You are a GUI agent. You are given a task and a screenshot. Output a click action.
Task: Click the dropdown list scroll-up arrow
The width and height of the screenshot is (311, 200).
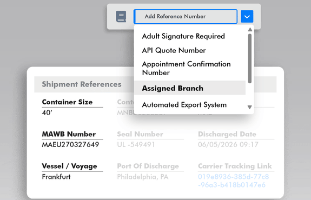[x=250, y=30]
